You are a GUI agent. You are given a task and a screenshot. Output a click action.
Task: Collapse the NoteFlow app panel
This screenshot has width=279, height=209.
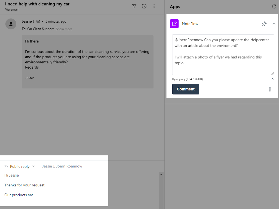point(274,24)
